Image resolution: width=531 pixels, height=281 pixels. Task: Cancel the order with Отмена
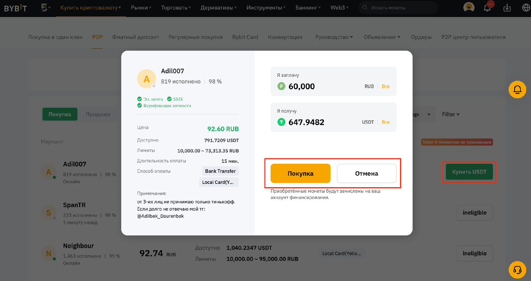click(x=367, y=173)
